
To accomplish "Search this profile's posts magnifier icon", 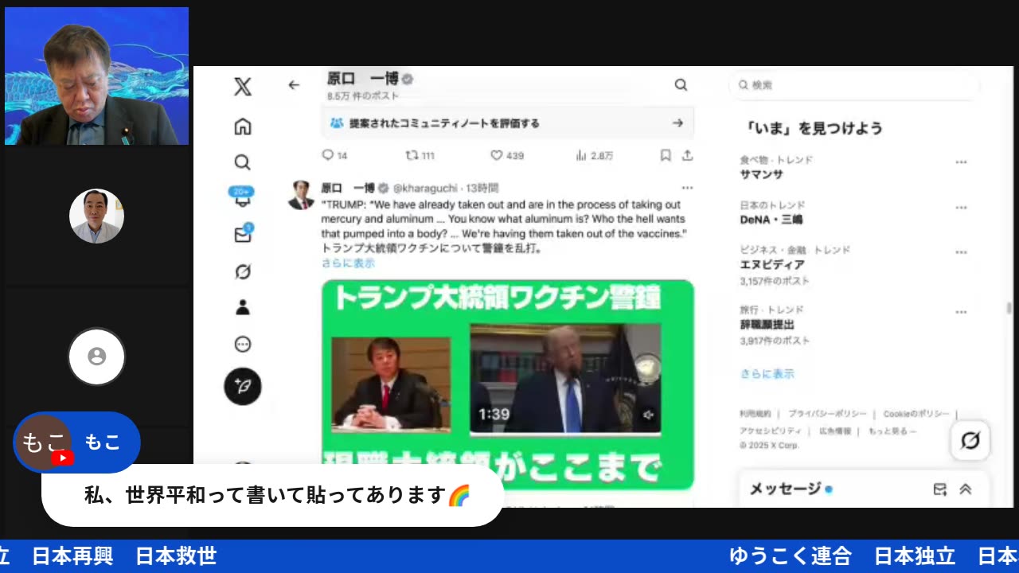I will (681, 84).
